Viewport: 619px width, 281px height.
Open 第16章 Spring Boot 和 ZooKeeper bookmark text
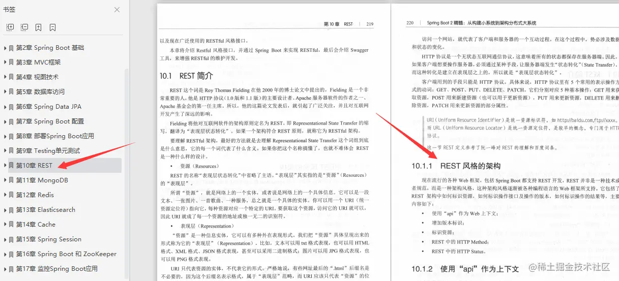66,254
